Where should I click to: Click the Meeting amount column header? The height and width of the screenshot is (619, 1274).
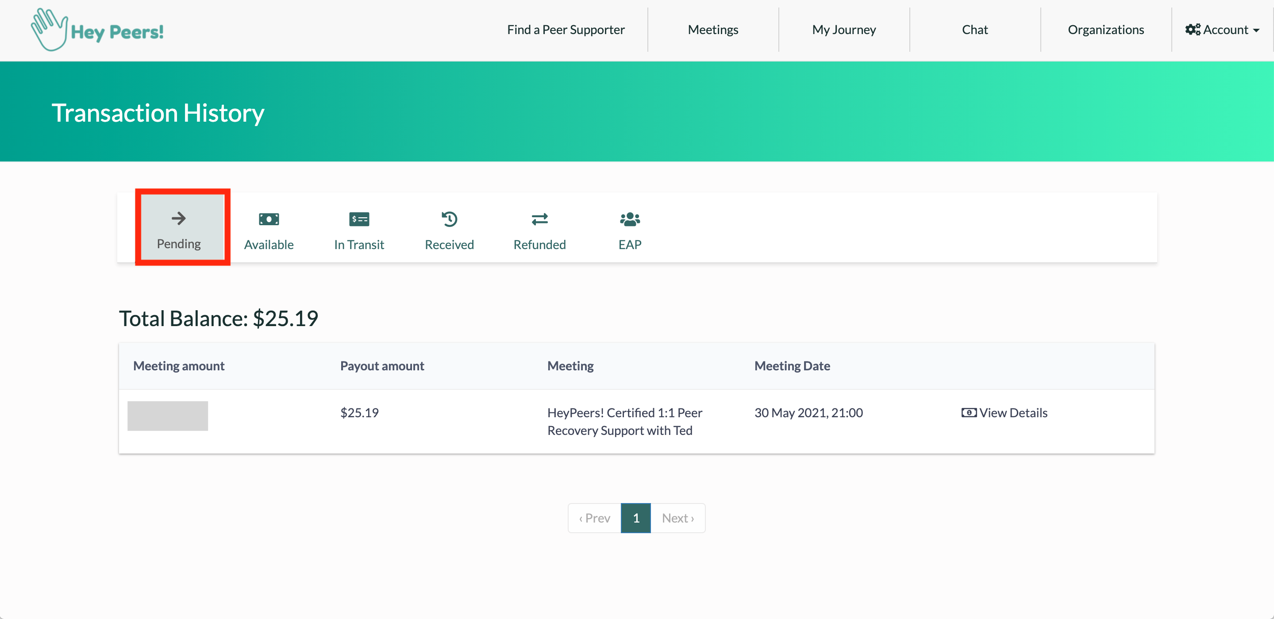(178, 366)
